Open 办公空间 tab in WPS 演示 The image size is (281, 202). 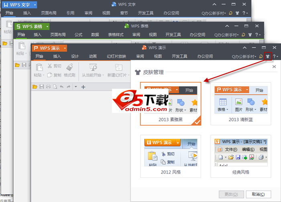pyautogui.click(x=205, y=57)
